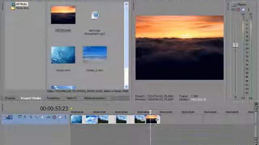The height and width of the screenshot is (145, 259).
Task: Select the first ocean clip on the timeline
Action: coord(76,119)
